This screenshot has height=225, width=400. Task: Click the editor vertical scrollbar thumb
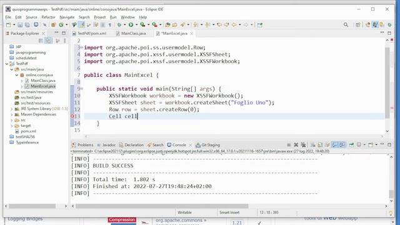[x=387, y=83]
